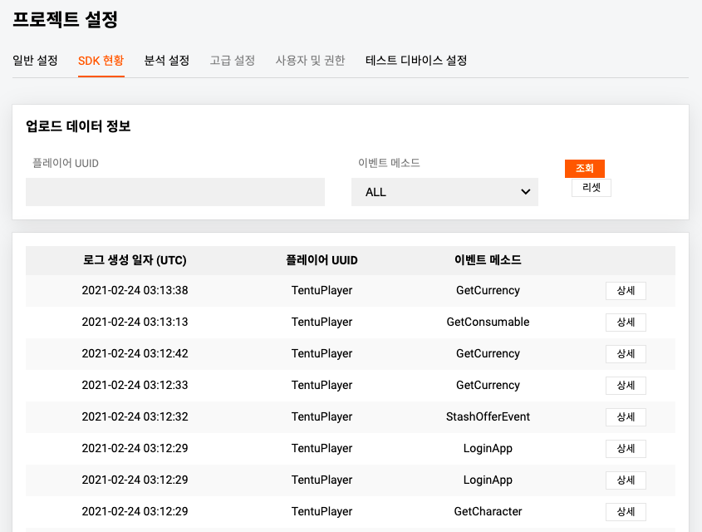Click TentuPlayer in the GetConsumable row
Image resolution: width=702 pixels, height=532 pixels.
click(322, 322)
